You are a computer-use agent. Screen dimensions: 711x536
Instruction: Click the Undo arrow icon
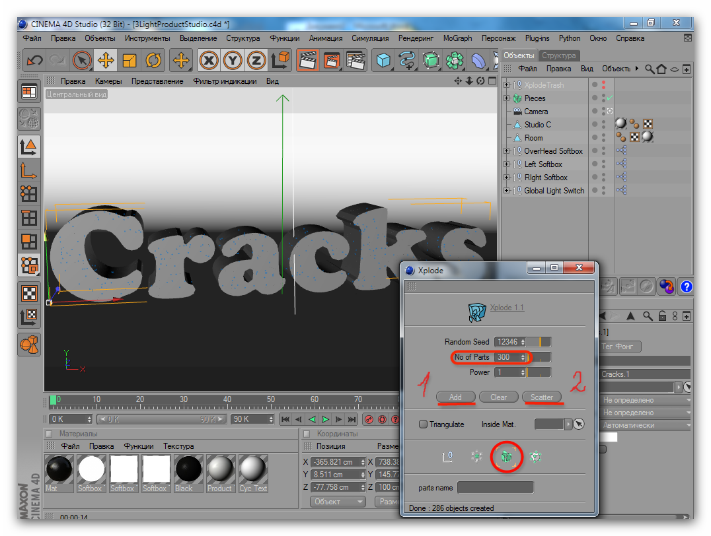(34, 60)
